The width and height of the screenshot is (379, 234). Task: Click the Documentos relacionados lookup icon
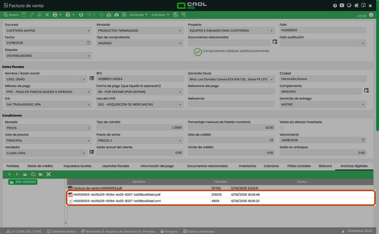(275, 42)
